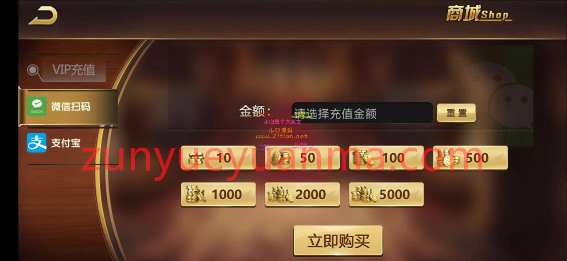Focus the 请选择充值金额 amount field
This screenshot has height=261, width=567.
[x=362, y=113]
